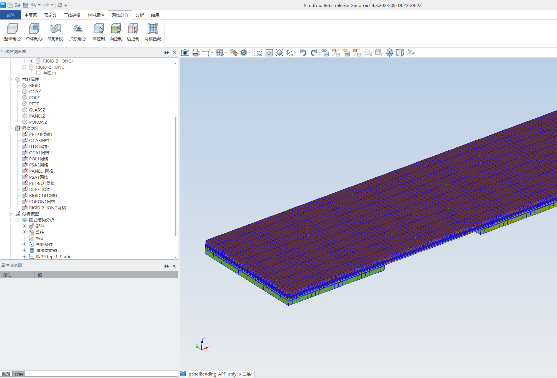Select the RIGID-ZHONG网格 item

pos(48,208)
